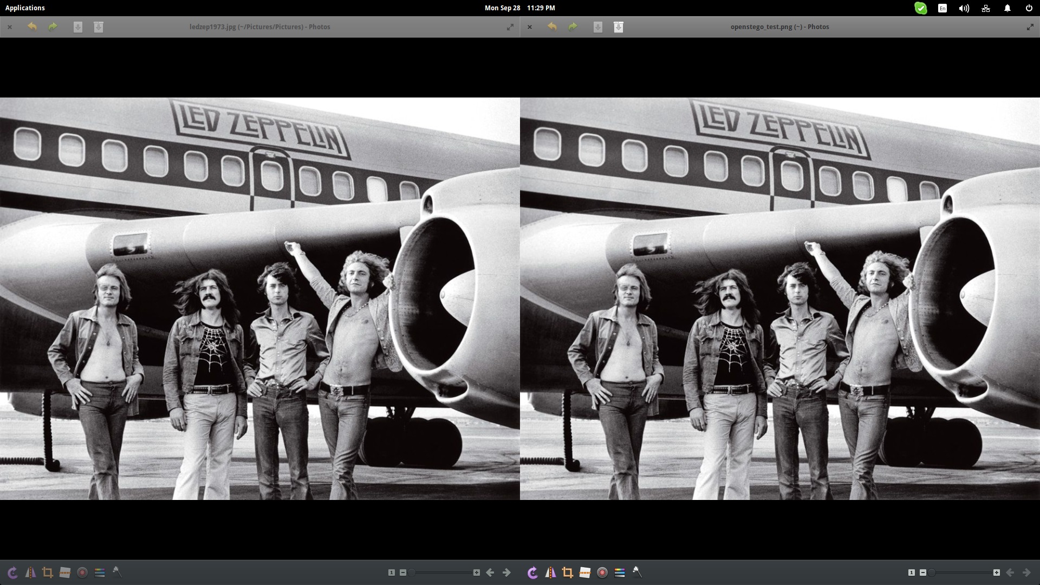Select Red-eye tool in openstego_test.png window
Screen dimensions: 1040x585
coord(602,573)
